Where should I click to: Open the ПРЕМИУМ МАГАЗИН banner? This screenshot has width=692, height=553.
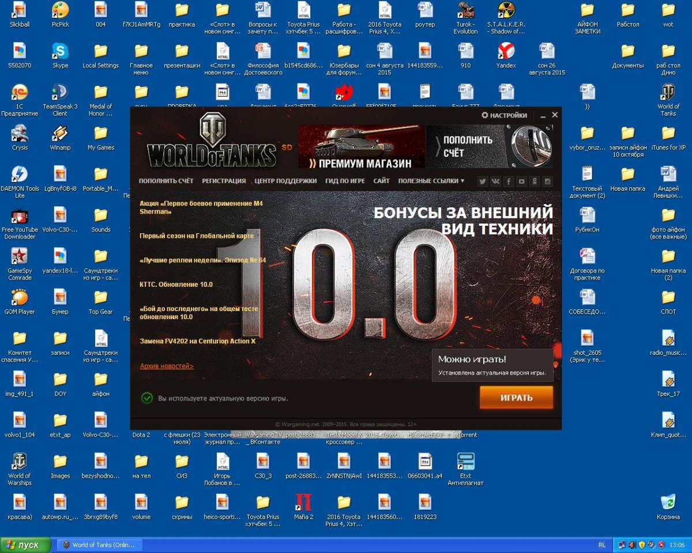click(x=362, y=147)
